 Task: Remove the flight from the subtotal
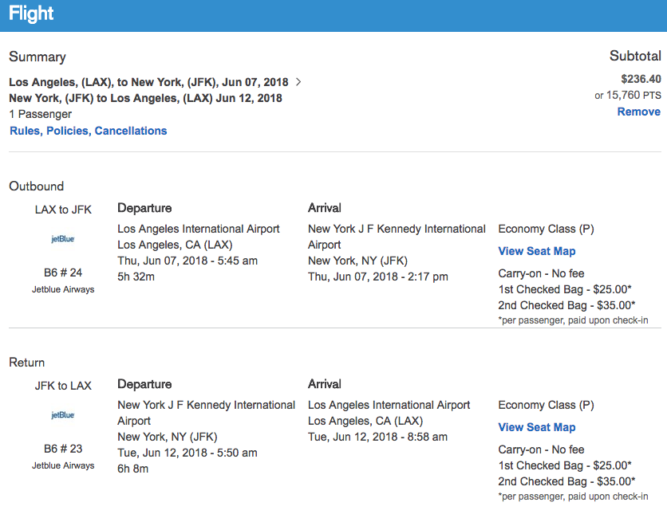coord(638,112)
